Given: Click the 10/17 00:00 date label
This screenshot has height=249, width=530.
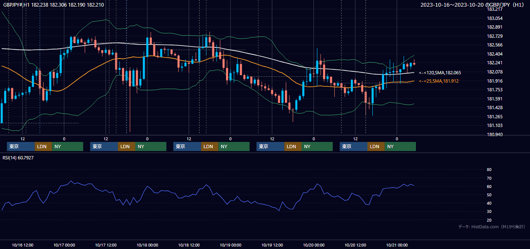Looking at the screenshot, I should coord(64,245).
